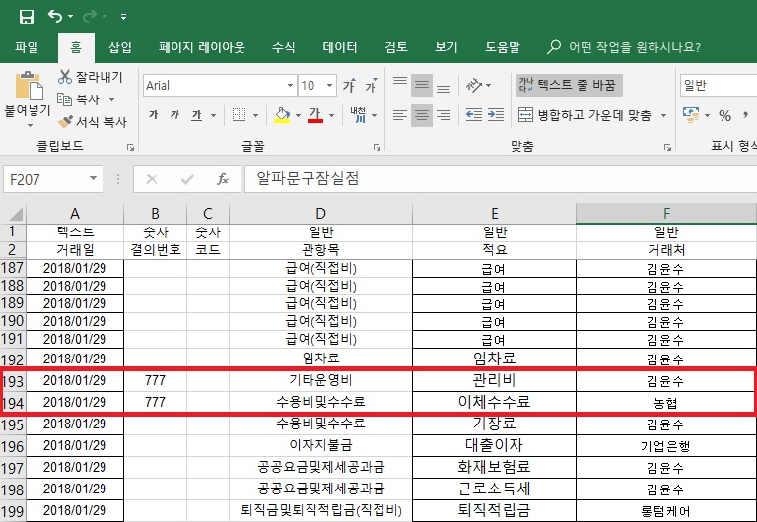The height and width of the screenshot is (522, 757).
Task: Click the insert function fx icon
Action: 223,179
